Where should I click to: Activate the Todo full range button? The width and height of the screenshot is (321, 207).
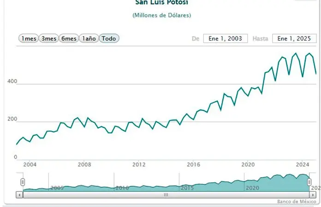(109, 39)
